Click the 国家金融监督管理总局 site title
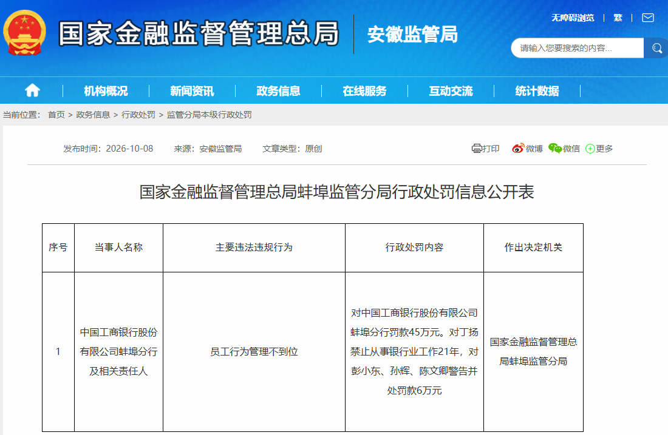Image resolution: width=668 pixels, height=435 pixels. click(x=199, y=33)
